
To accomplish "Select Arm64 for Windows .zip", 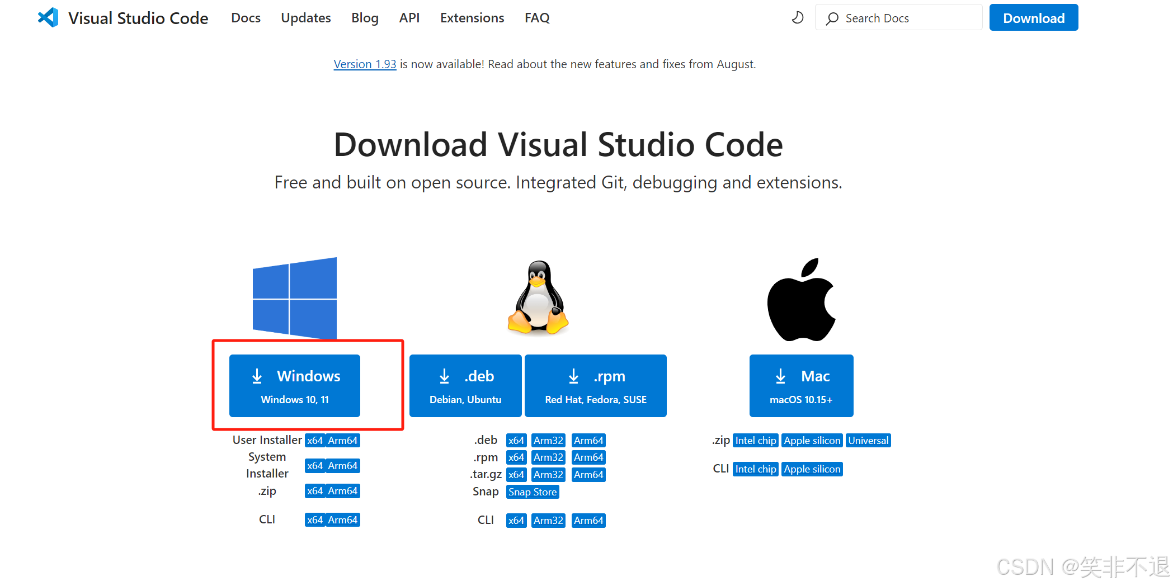I will [343, 491].
